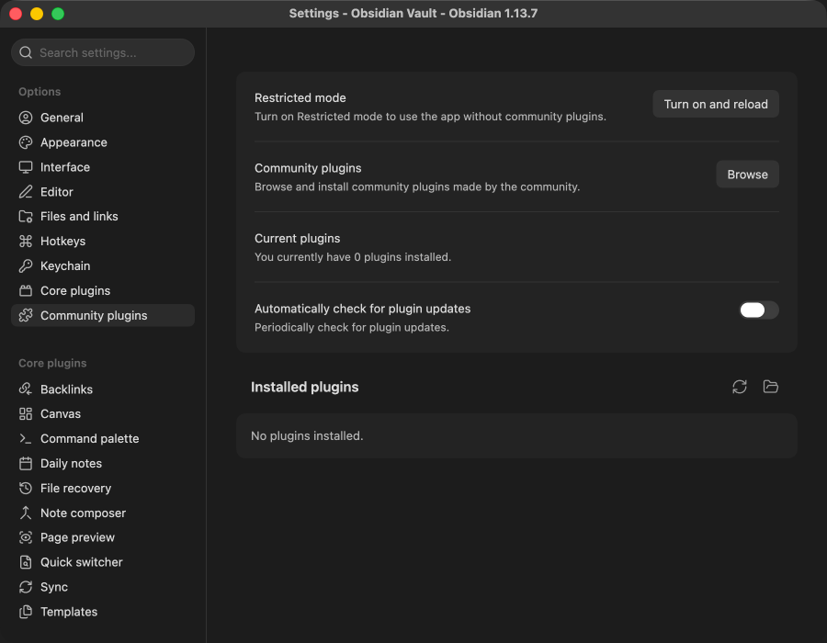
Task: Open General settings
Action: [103, 118]
